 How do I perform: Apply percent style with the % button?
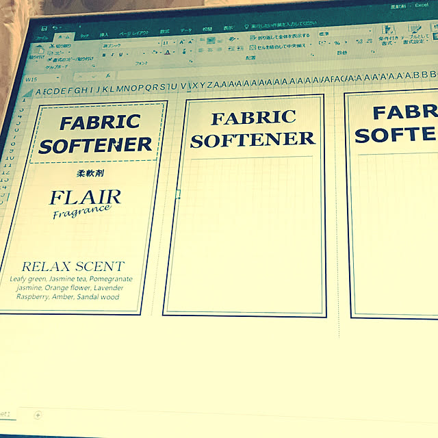[x=337, y=42]
